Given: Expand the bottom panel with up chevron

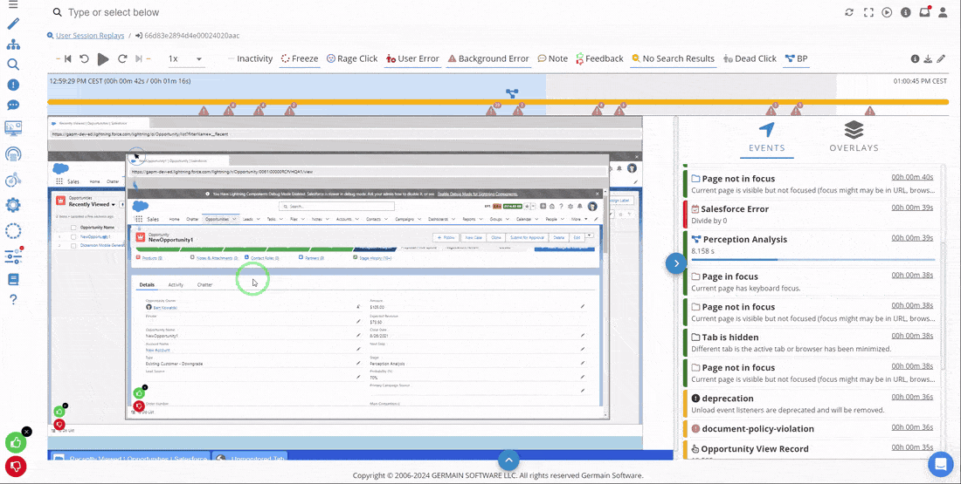Looking at the screenshot, I should pyautogui.click(x=508, y=460).
